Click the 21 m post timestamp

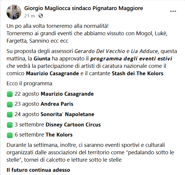point(29,15)
